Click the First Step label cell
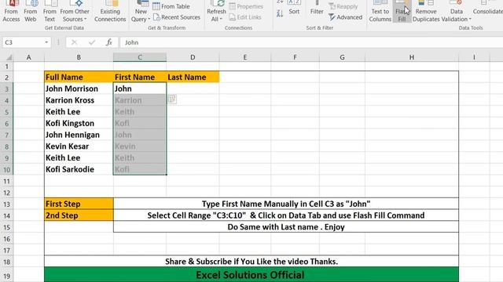The height and width of the screenshot is (282, 503). coord(79,204)
